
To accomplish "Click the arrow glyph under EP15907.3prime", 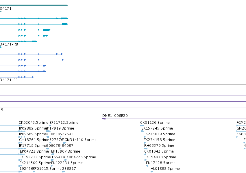I will (53, 154).
